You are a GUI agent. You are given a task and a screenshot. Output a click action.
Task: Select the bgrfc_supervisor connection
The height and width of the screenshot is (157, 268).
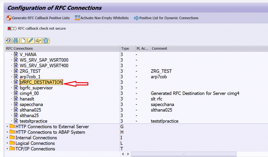pos(36,88)
